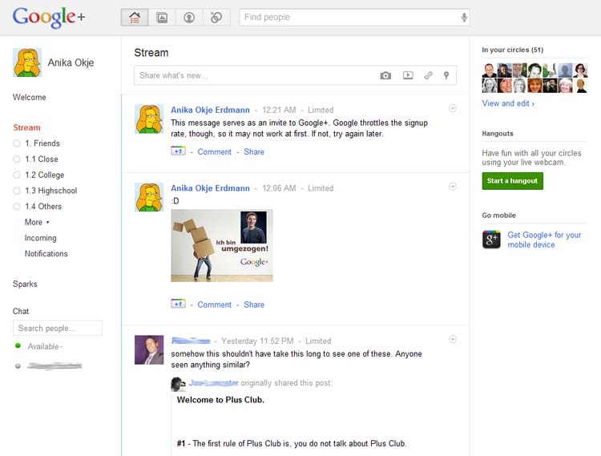
Task: Click avatar on the 12:21 AM post
Action: click(x=149, y=119)
